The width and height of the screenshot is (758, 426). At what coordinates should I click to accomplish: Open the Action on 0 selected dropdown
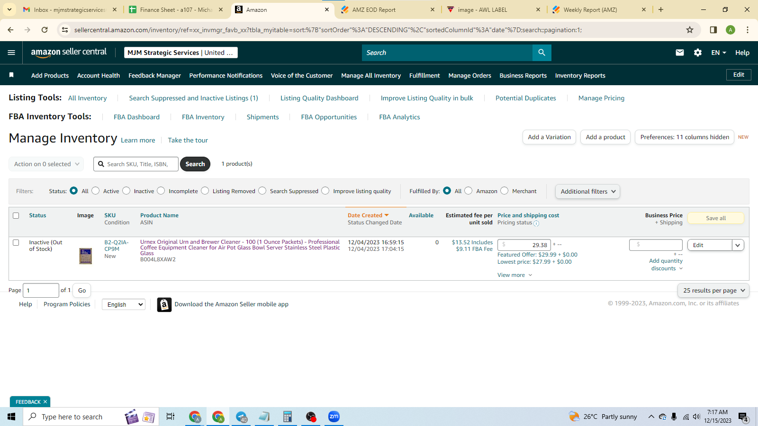pos(46,164)
